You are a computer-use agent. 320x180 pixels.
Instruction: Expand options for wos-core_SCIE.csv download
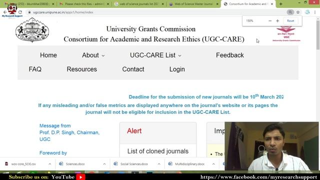coord(50,164)
